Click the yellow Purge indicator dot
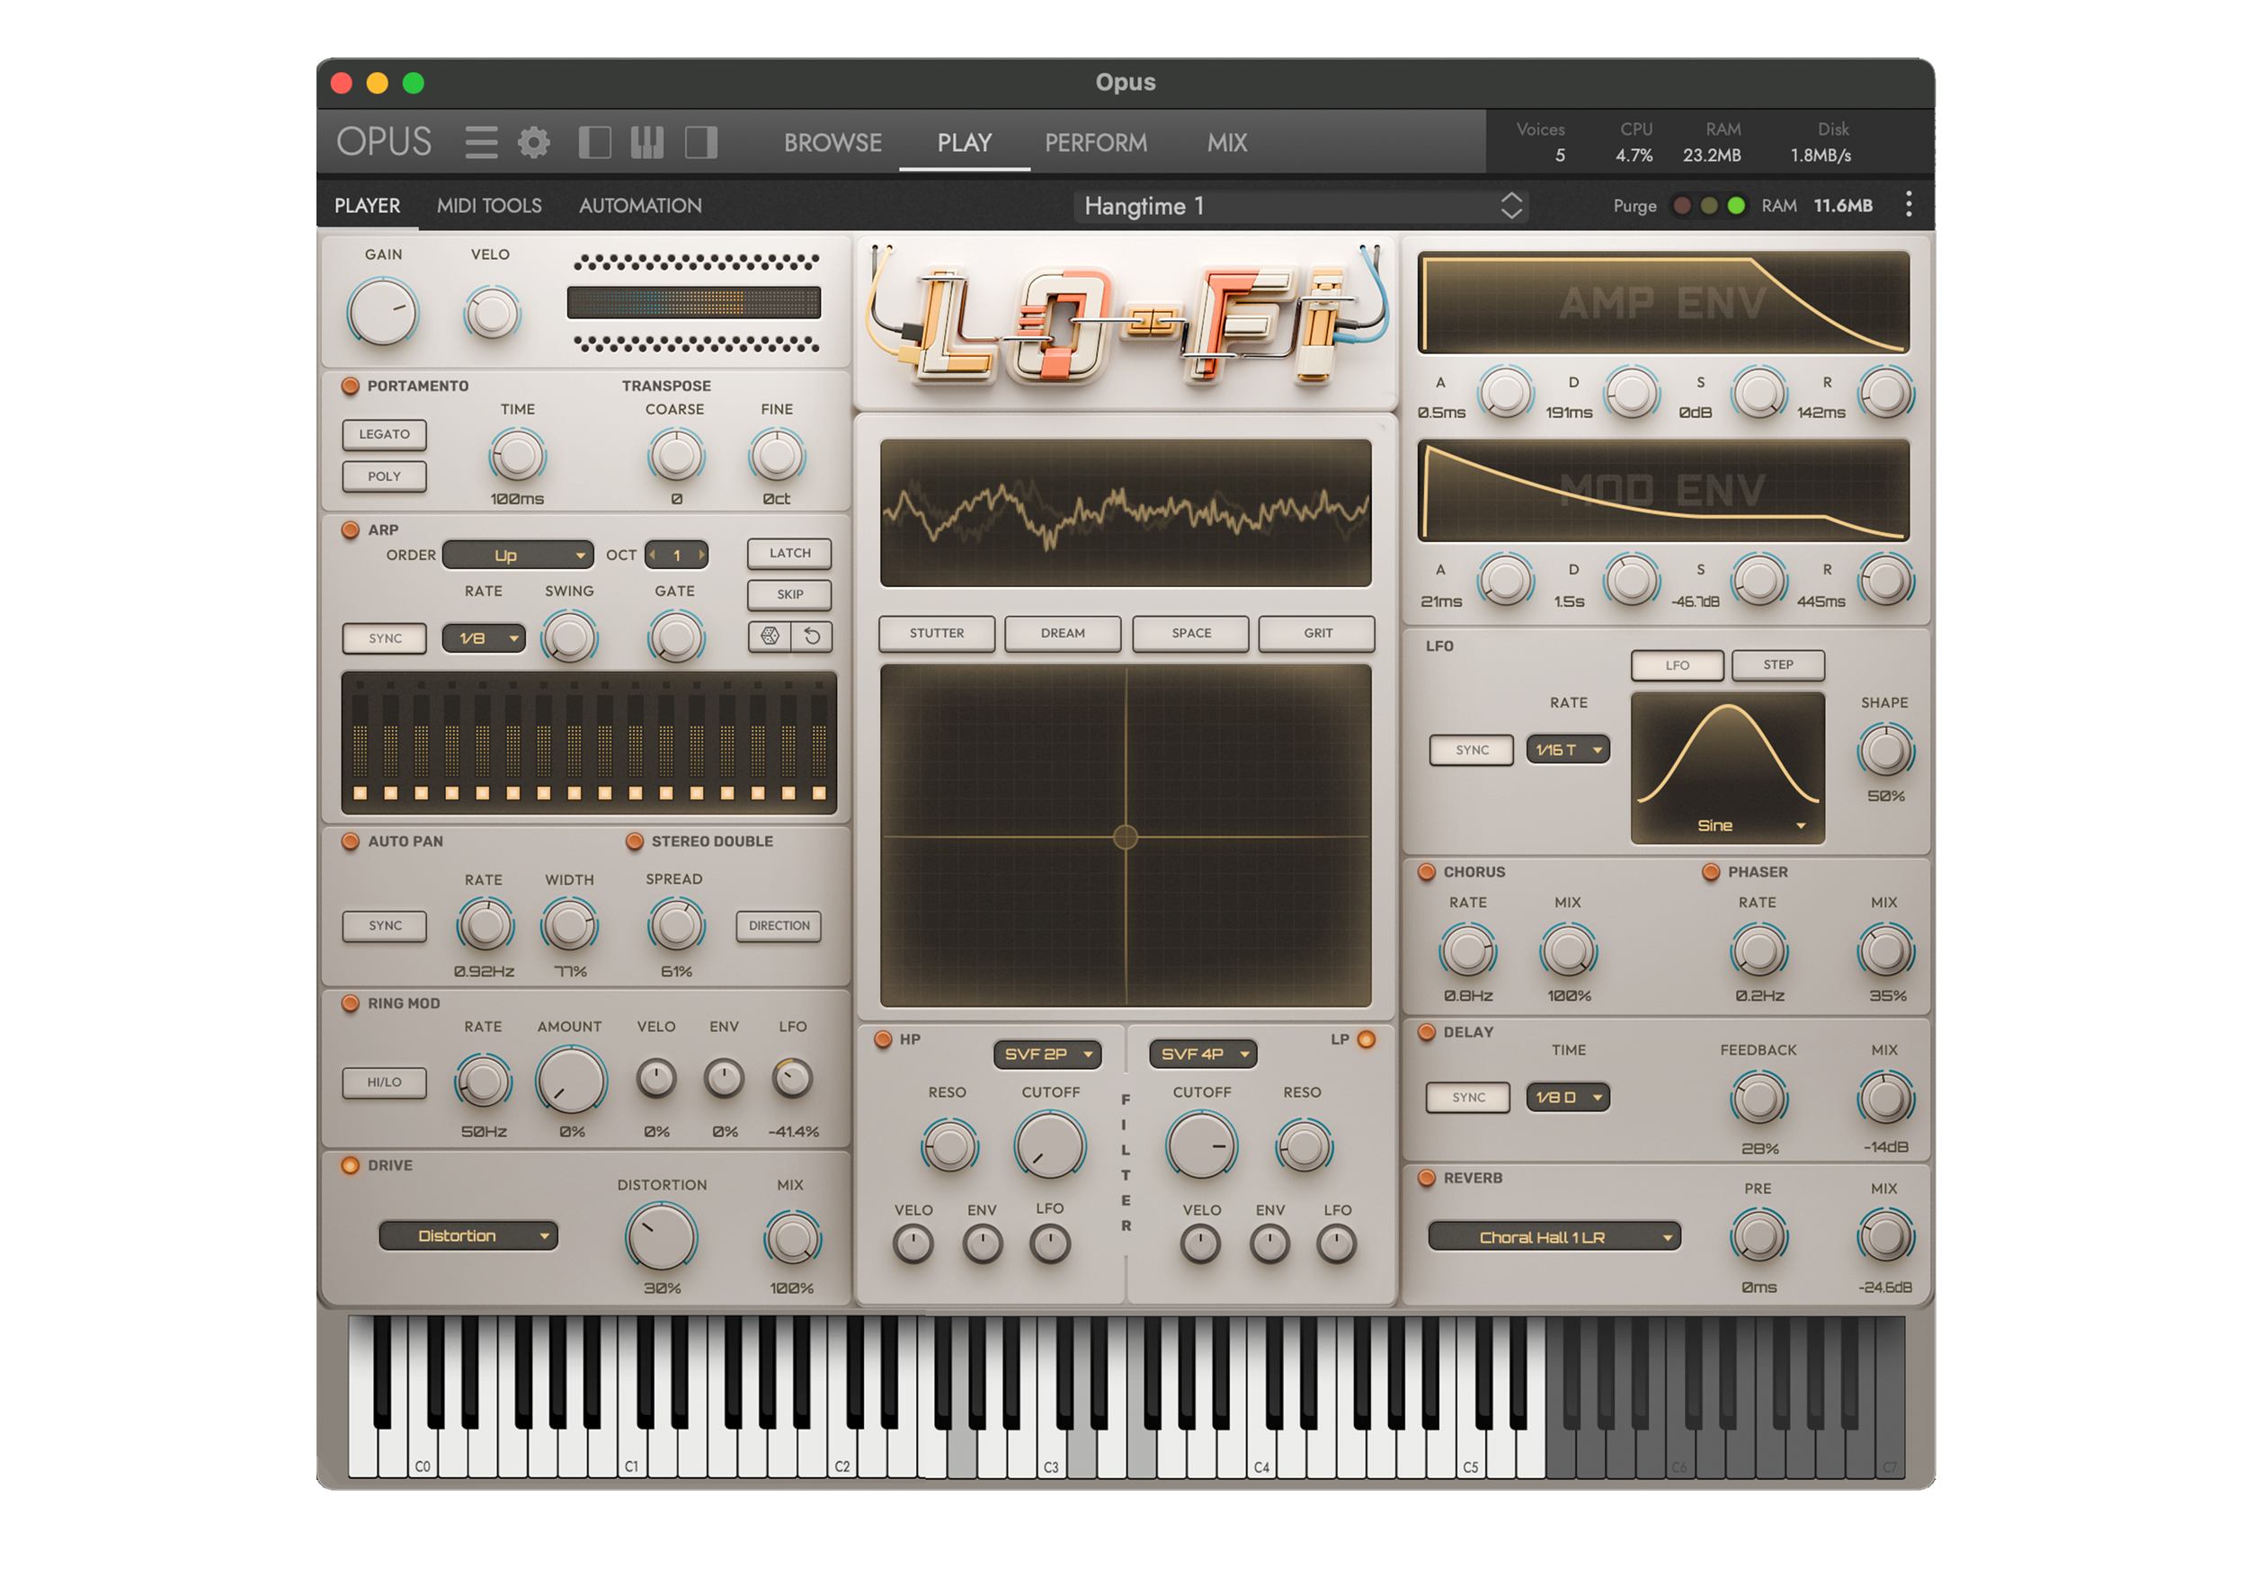The image size is (2253, 1577). 1708,205
